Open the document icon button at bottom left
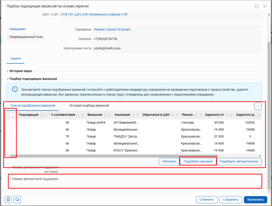 tap(9, 199)
